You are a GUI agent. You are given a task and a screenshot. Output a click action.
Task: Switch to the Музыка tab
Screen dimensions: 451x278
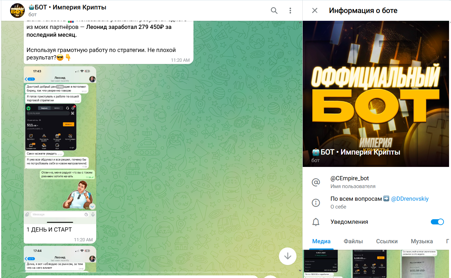tap(422, 241)
